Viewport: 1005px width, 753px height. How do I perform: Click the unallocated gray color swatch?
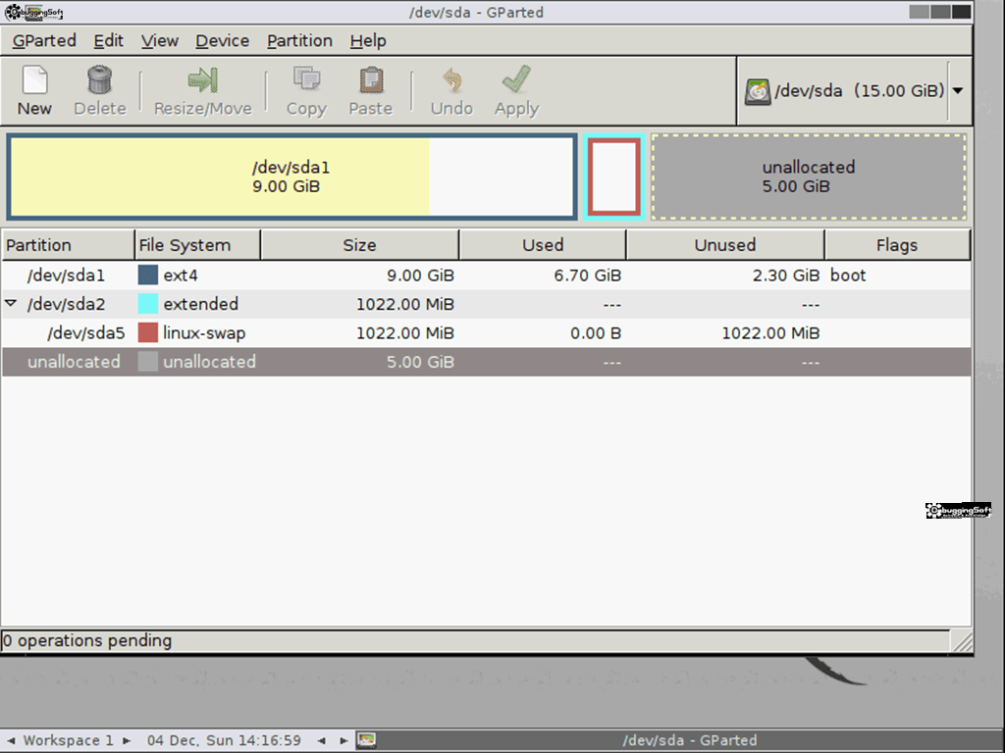pyautogui.click(x=148, y=362)
